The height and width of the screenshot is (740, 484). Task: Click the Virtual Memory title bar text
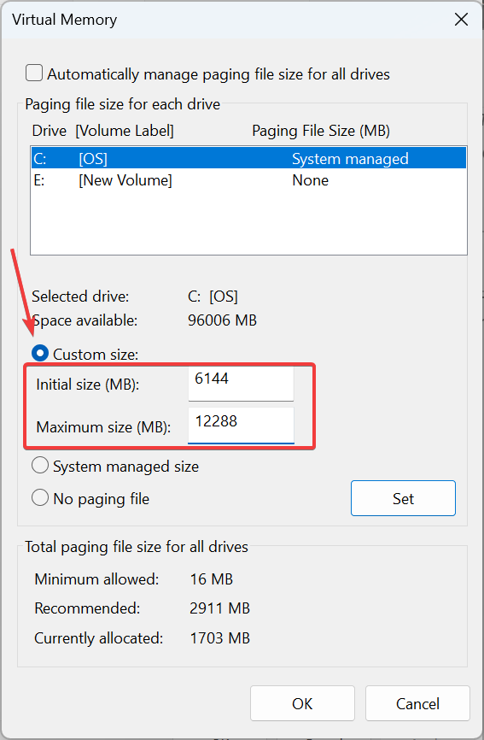[65, 20]
